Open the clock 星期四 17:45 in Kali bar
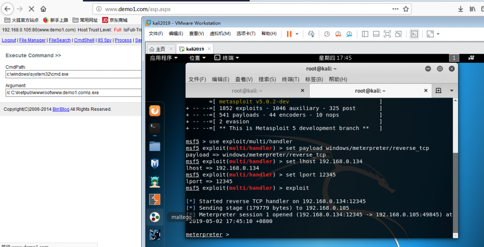This screenshot has height=247, width=484. click(335, 58)
